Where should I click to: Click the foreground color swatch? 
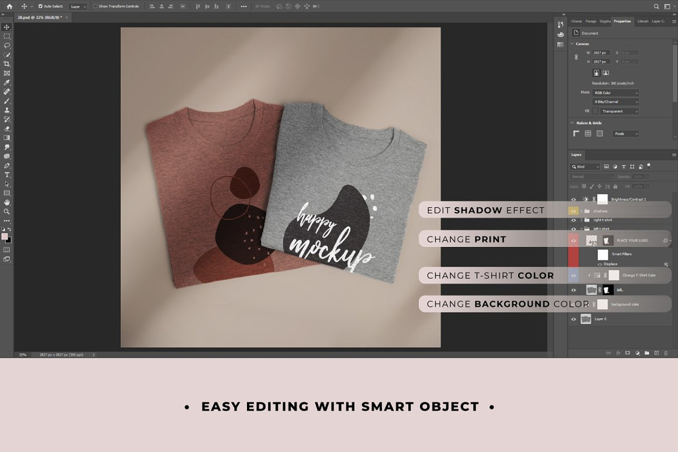5,236
